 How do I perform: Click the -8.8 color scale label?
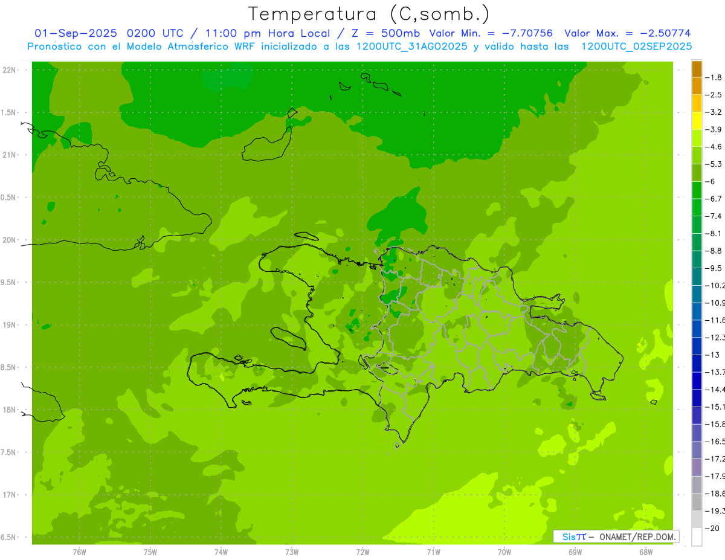[x=714, y=251]
